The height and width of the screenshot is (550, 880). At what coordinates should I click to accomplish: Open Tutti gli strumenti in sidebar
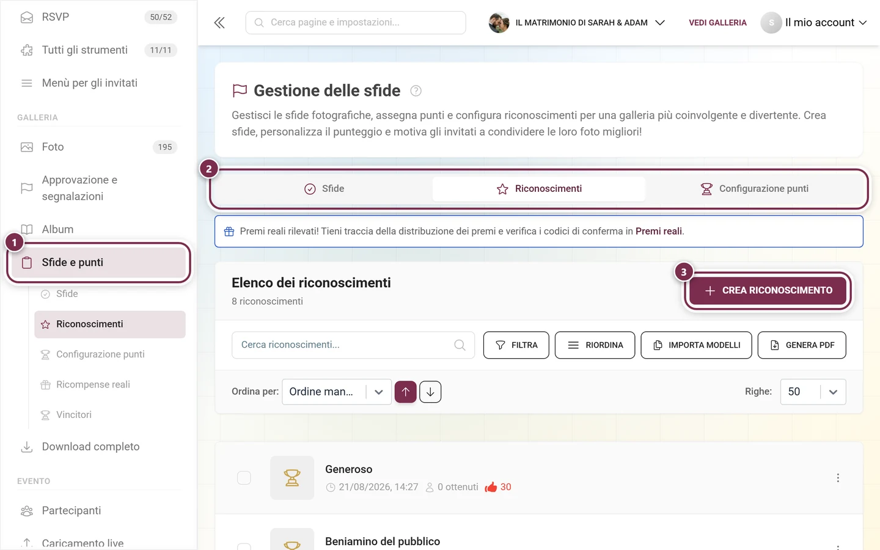(x=98, y=50)
